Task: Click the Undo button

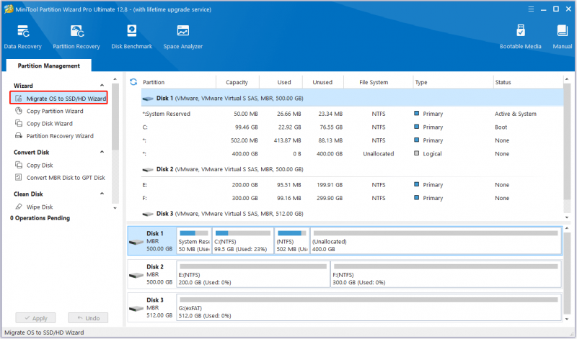Action: click(x=88, y=318)
